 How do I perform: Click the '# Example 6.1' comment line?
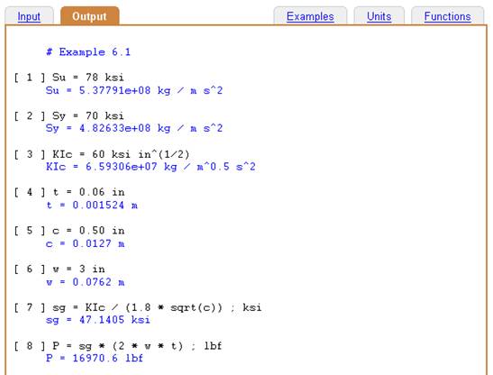pos(88,52)
